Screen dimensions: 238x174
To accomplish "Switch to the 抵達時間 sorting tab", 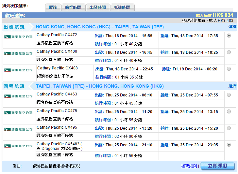I will pyautogui.click(x=122, y=7).
